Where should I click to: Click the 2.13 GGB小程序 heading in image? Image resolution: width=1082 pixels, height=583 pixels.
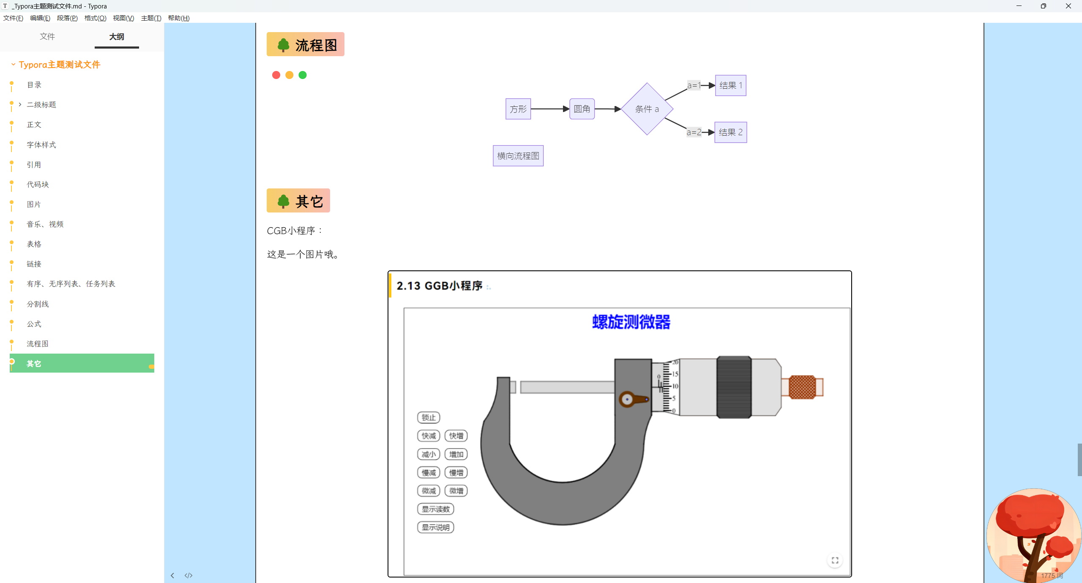tap(440, 286)
